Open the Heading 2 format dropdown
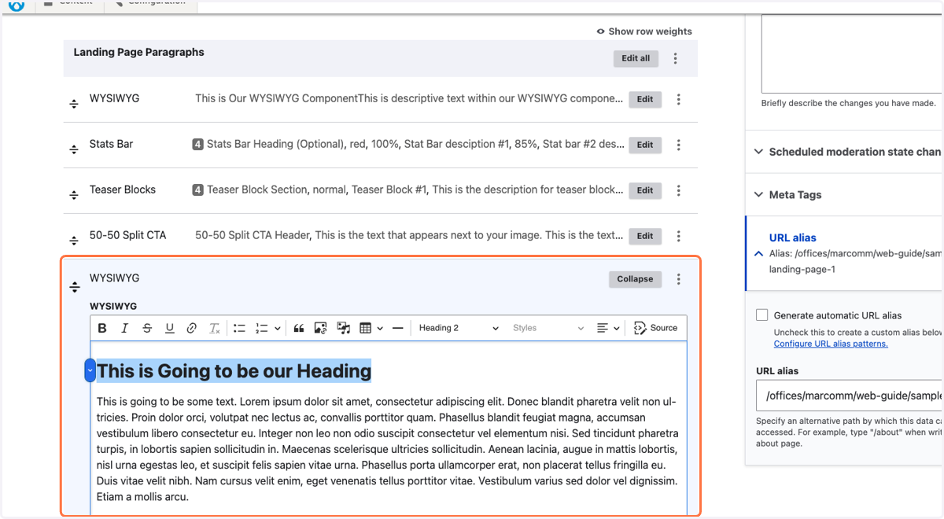 click(459, 329)
